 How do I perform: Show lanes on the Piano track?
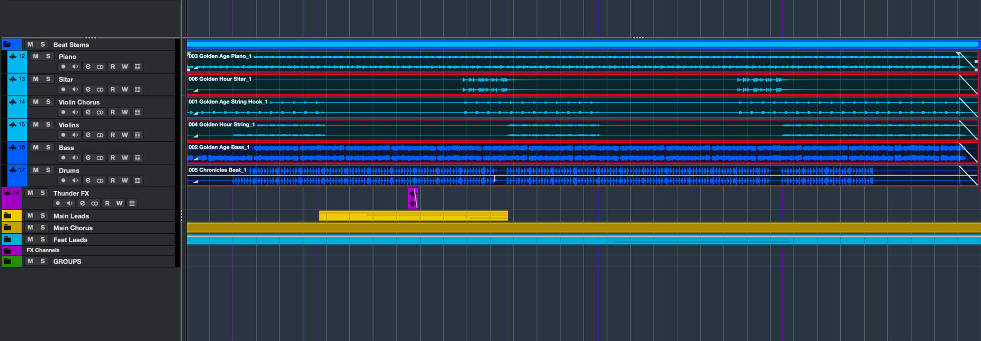coord(138,67)
